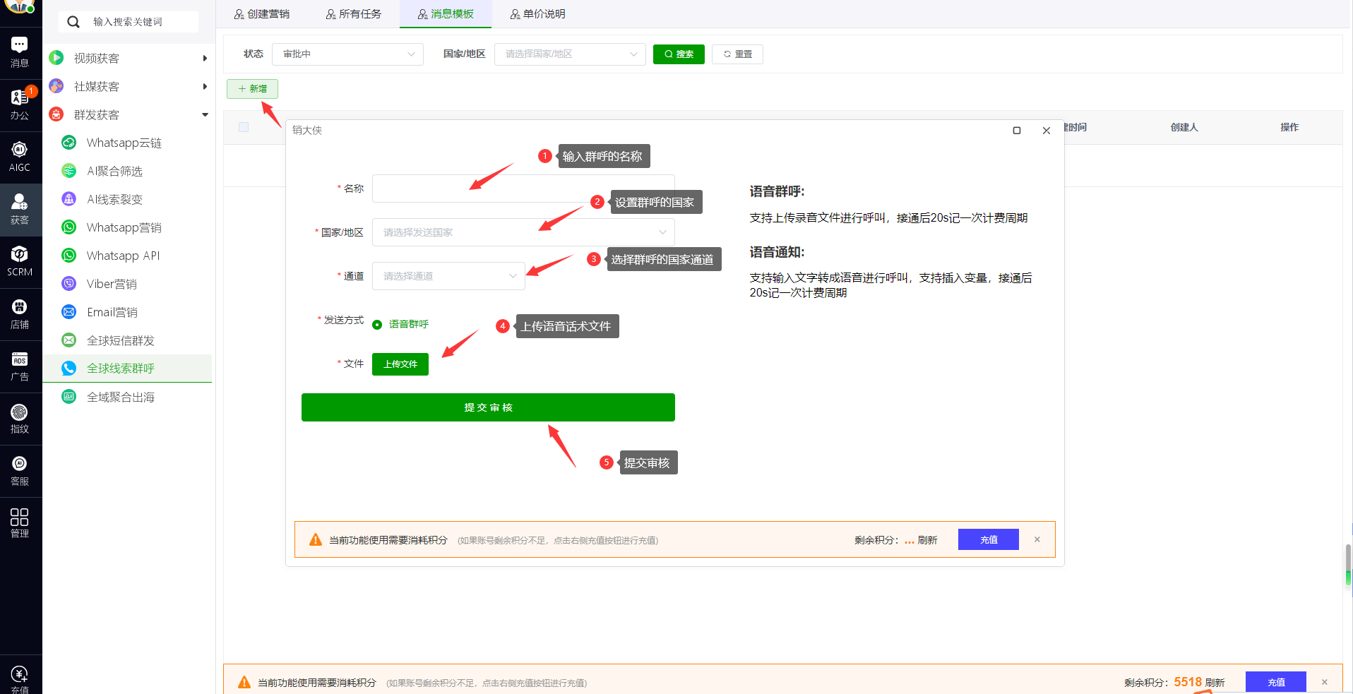Click the 视频获客 play icon

[56, 58]
